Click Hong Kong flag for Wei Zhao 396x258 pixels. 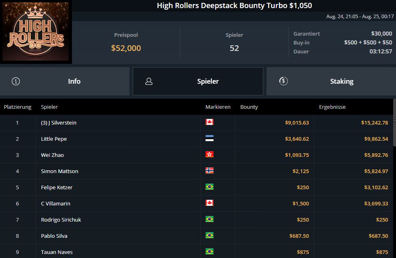coord(209,154)
